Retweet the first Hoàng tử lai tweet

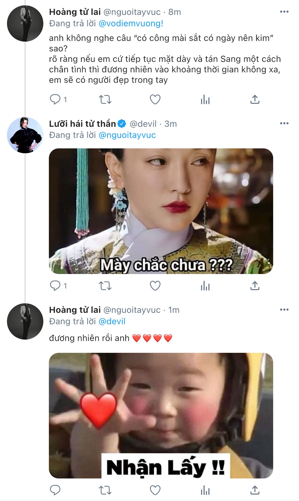(x=105, y=99)
